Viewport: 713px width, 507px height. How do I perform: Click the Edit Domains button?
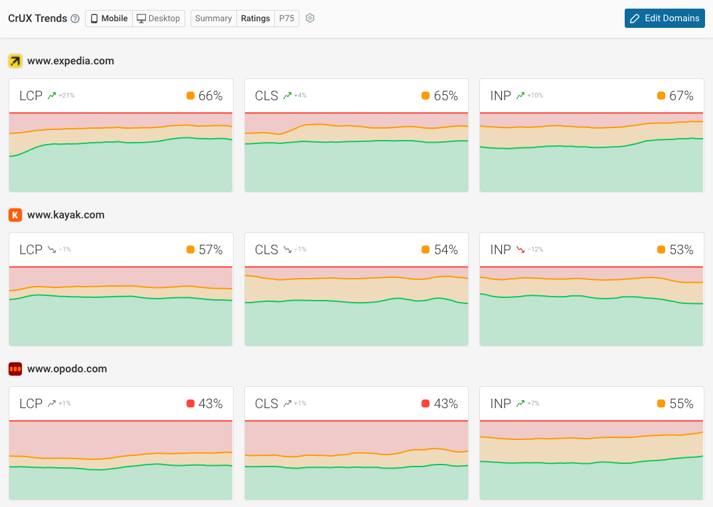[x=665, y=18]
